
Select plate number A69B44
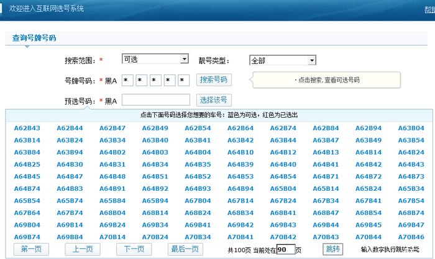point(326,225)
